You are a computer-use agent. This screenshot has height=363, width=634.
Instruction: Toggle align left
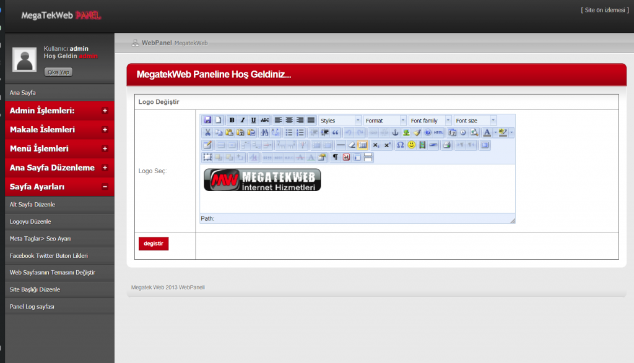[x=278, y=121]
